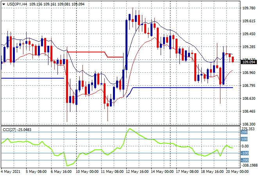Screen dimensions: 258x176
Task: Click the 109.450 price scale label
Action: pos(249,34)
